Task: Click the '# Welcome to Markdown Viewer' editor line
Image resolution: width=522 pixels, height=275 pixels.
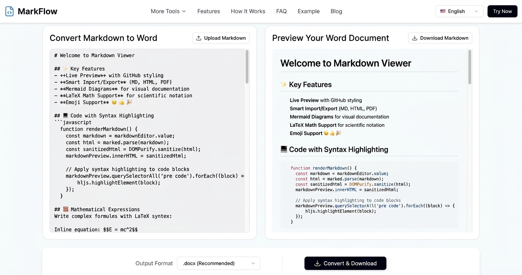Action: (x=95, y=56)
